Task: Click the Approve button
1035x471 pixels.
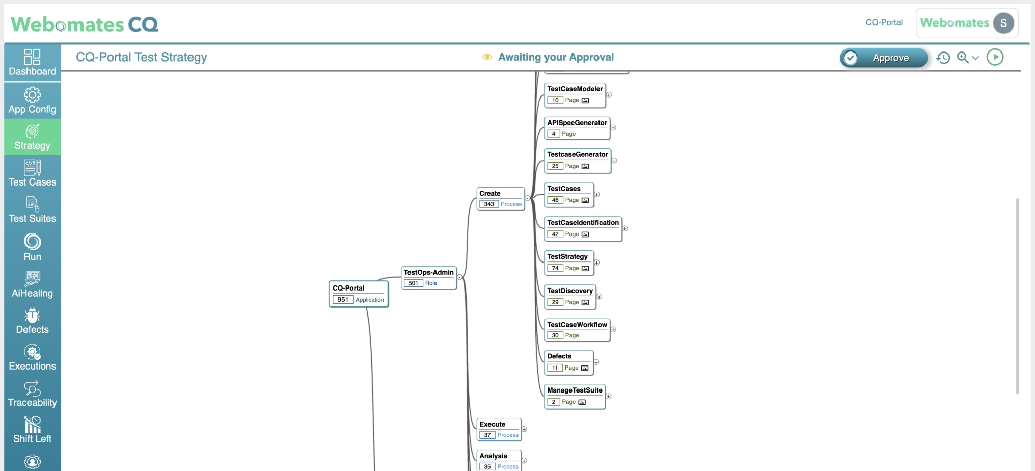Action: pyautogui.click(x=884, y=58)
